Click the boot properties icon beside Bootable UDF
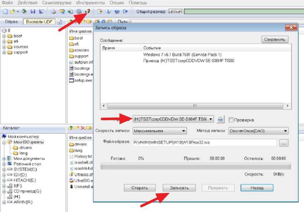304x212 pixels. 60,22
